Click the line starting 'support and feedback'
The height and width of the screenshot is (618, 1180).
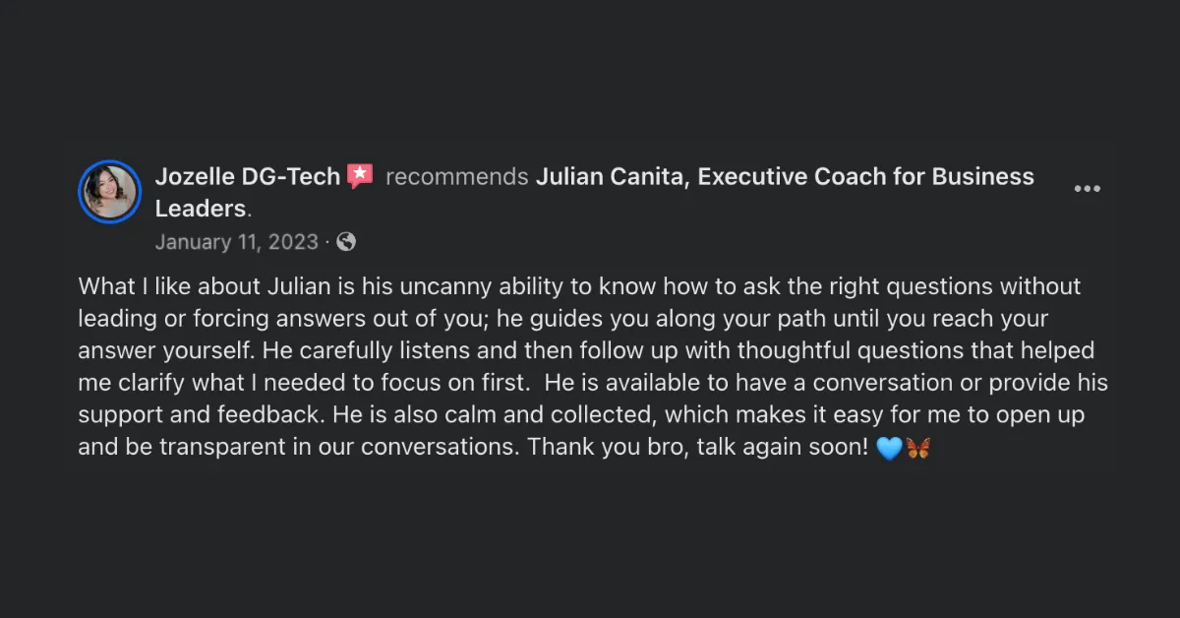[x=581, y=415]
